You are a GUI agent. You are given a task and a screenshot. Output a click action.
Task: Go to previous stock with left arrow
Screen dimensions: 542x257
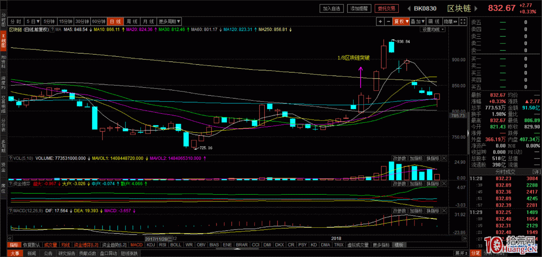click(x=409, y=8)
